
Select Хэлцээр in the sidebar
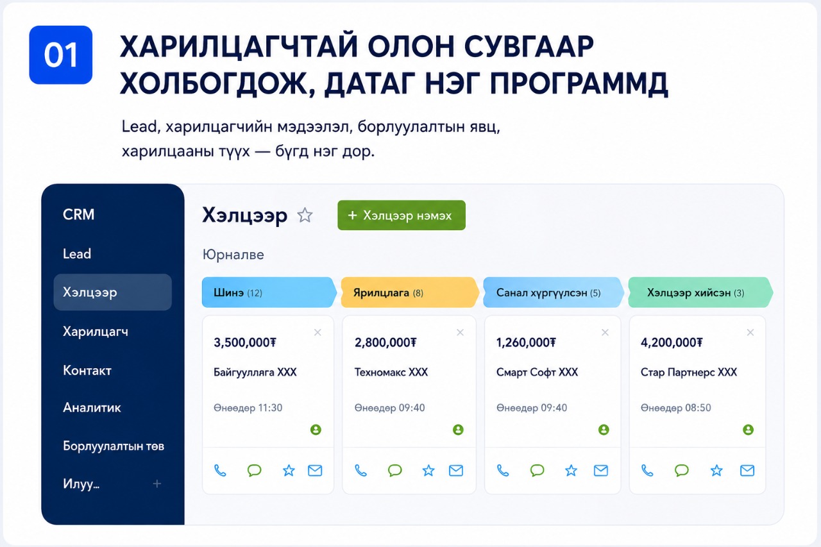click(113, 292)
